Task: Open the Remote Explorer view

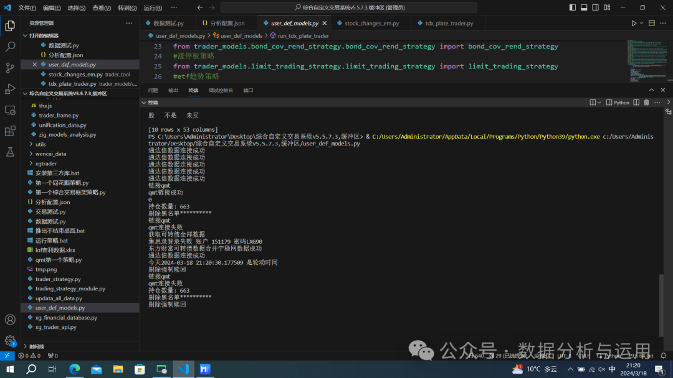Action: [10, 110]
